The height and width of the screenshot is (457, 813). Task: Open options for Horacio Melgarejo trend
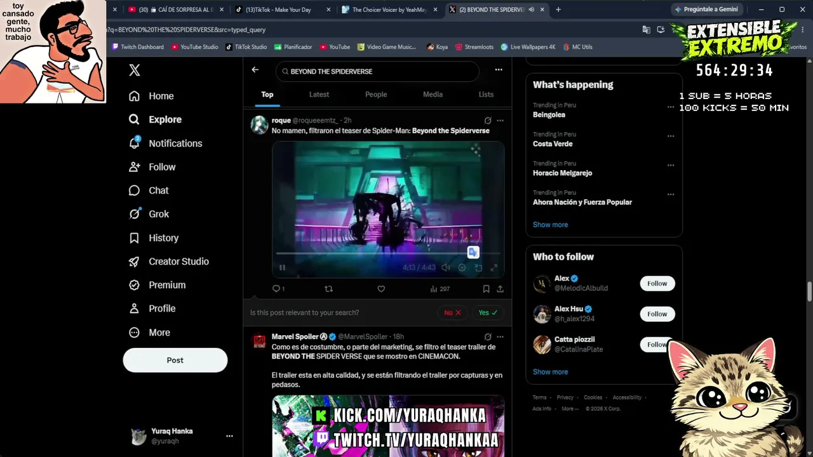point(671,165)
